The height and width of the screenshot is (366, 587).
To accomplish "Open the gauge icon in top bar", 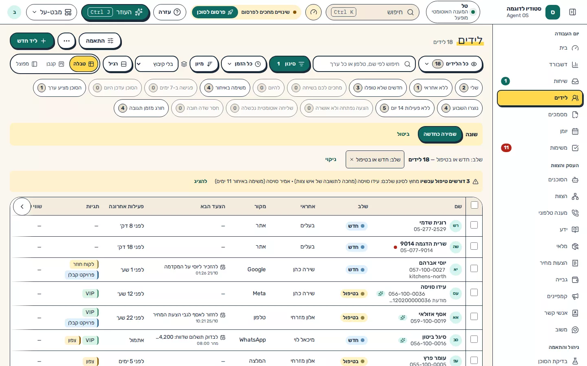I will tap(313, 12).
